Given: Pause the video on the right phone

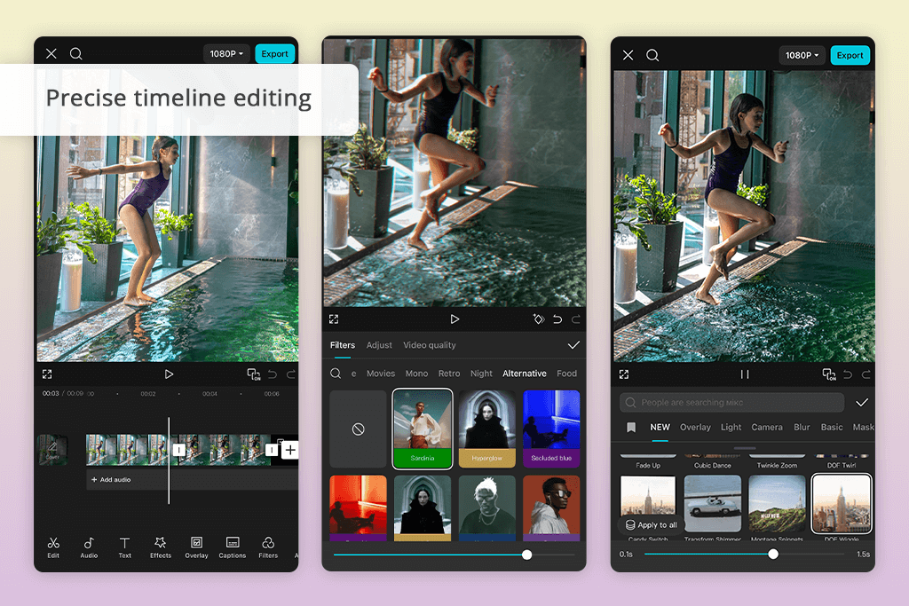Looking at the screenshot, I should pos(745,374).
